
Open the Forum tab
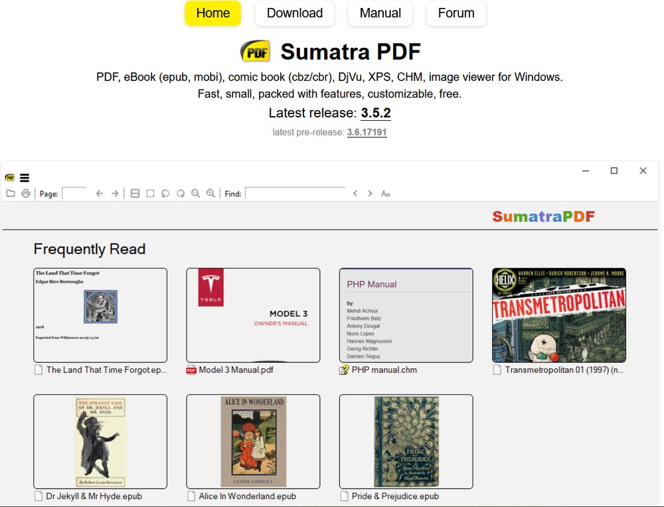point(456,13)
